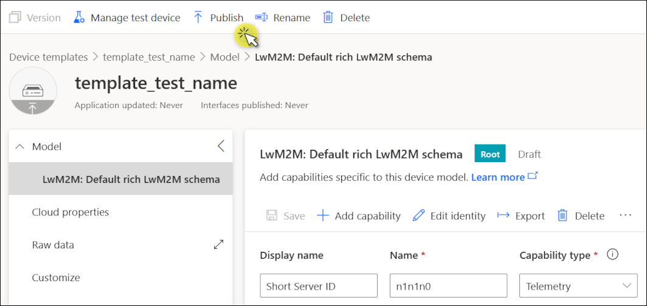Select Cloud properties in the sidebar
The height and width of the screenshot is (306, 647).
tap(71, 212)
